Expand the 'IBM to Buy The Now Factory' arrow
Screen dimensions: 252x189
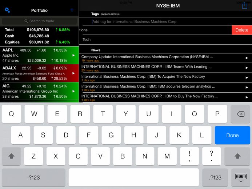[x=247, y=97]
